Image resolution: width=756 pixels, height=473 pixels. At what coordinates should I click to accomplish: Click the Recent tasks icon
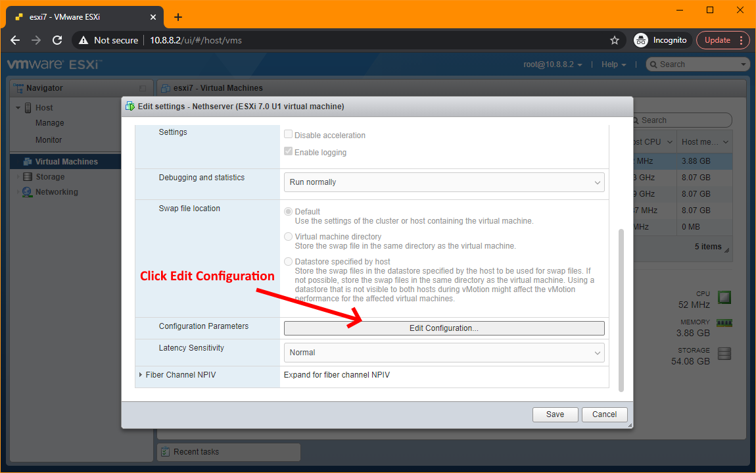pyautogui.click(x=166, y=452)
